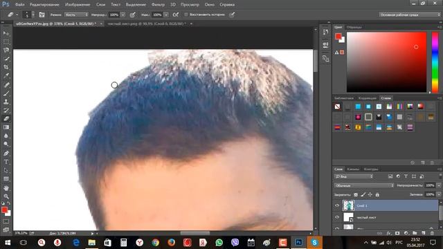Select the Eraser tool in the toolbox

(6, 119)
